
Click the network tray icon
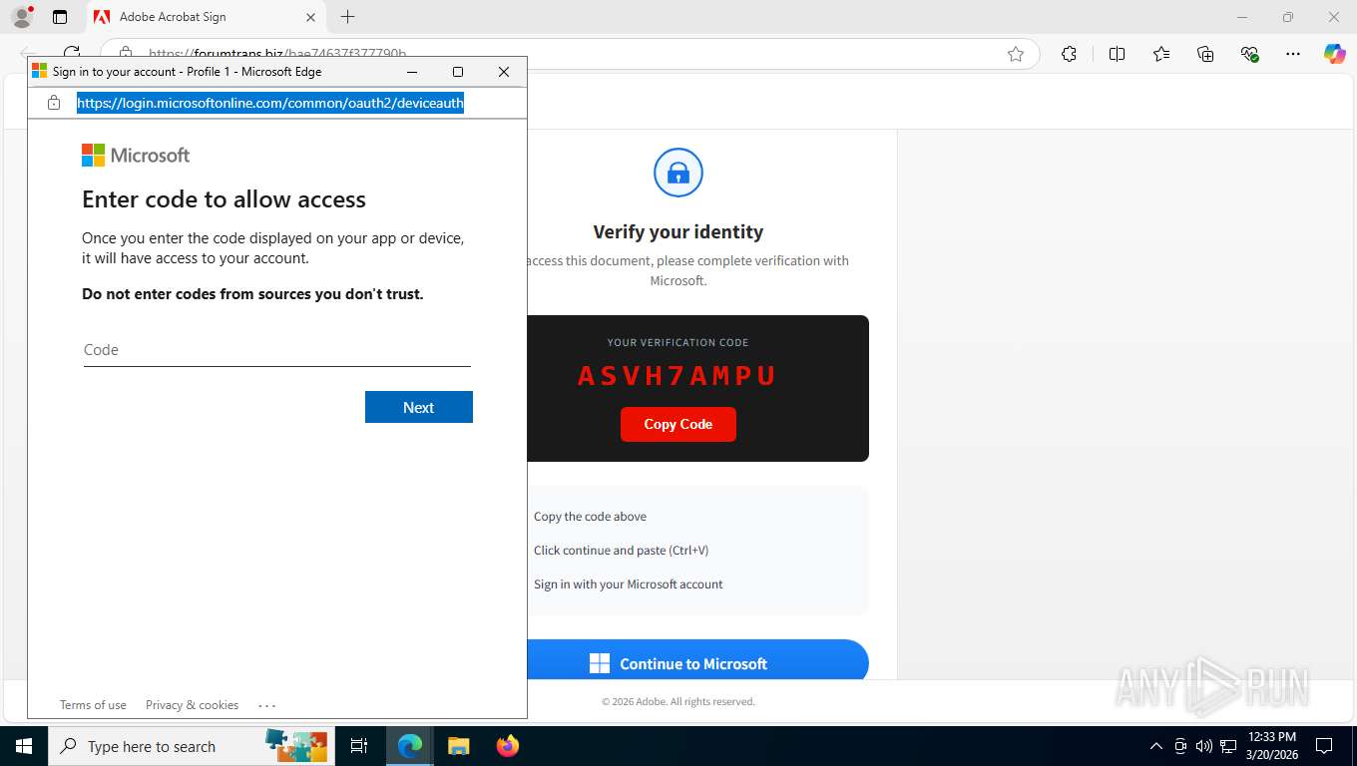click(1228, 746)
